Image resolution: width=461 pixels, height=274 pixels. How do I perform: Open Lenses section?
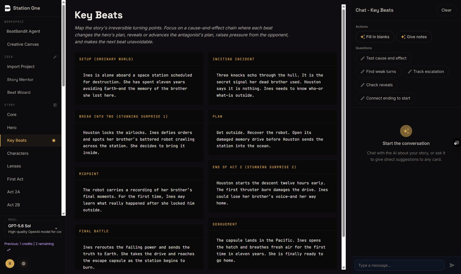[x=31, y=166]
